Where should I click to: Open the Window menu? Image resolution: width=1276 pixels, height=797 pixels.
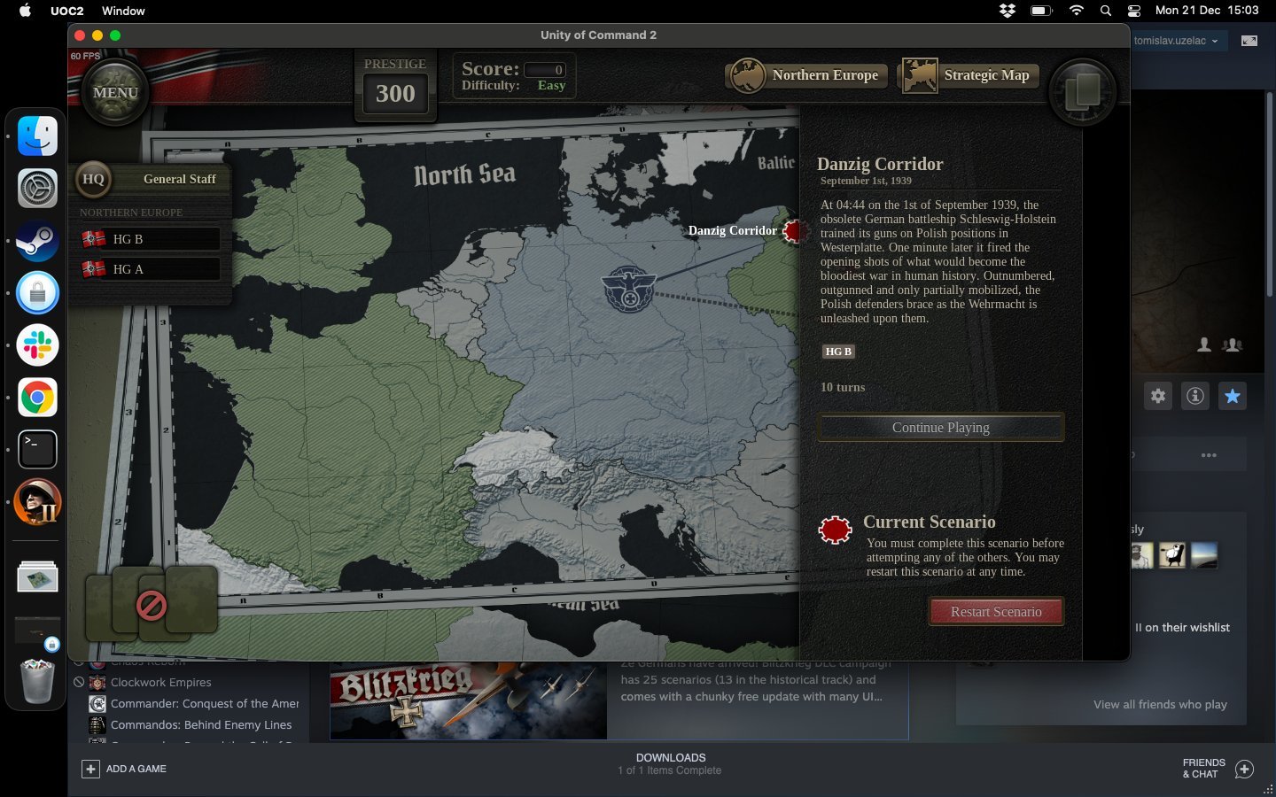coord(123,11)
